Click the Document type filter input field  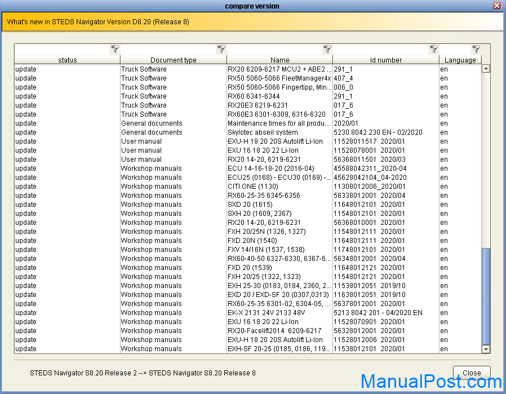pos(168,49)
